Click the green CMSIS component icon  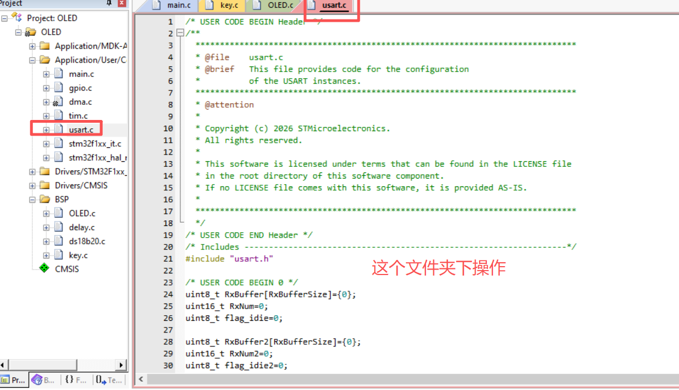[44, 269]
